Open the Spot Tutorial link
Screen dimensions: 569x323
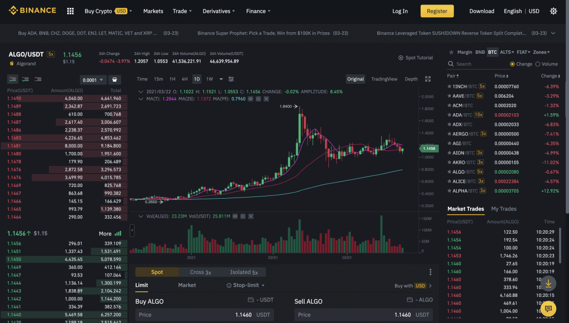pos(416,58)
